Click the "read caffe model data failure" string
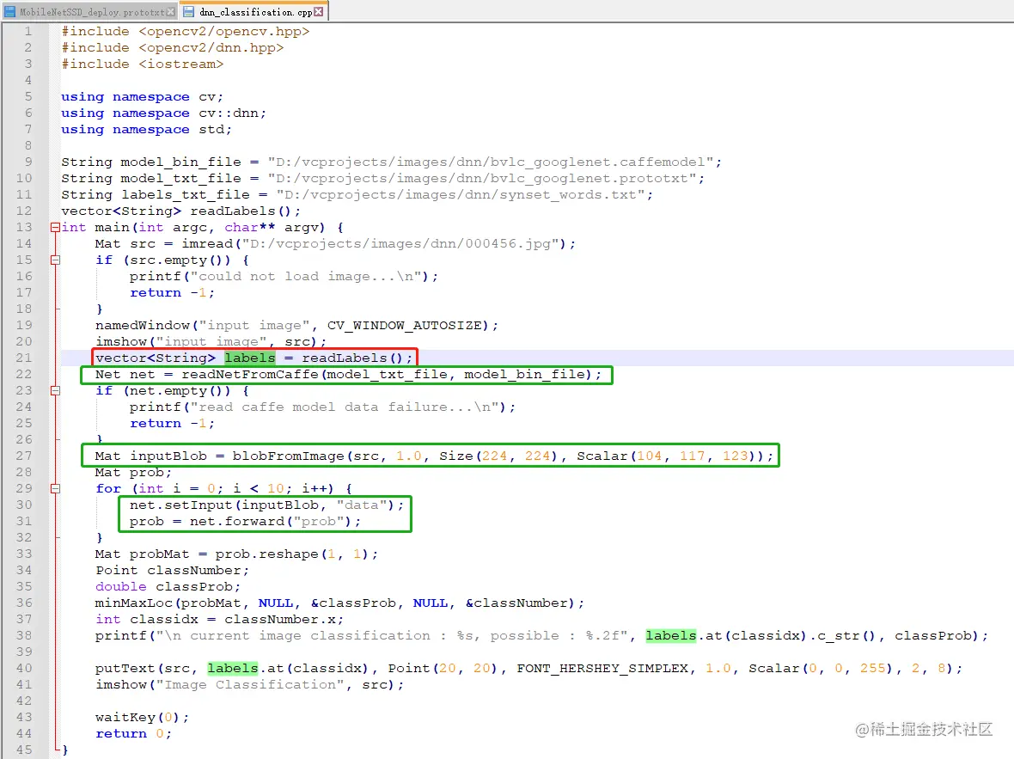This screenshot has width=1014, height=759. 345,407
